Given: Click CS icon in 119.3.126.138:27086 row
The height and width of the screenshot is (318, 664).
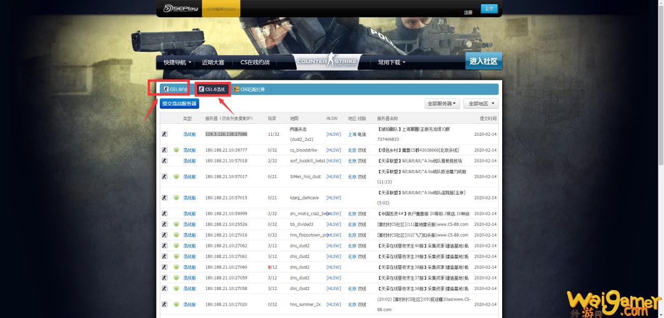Looking at the screenshot, I should click(x=164, y=134).
